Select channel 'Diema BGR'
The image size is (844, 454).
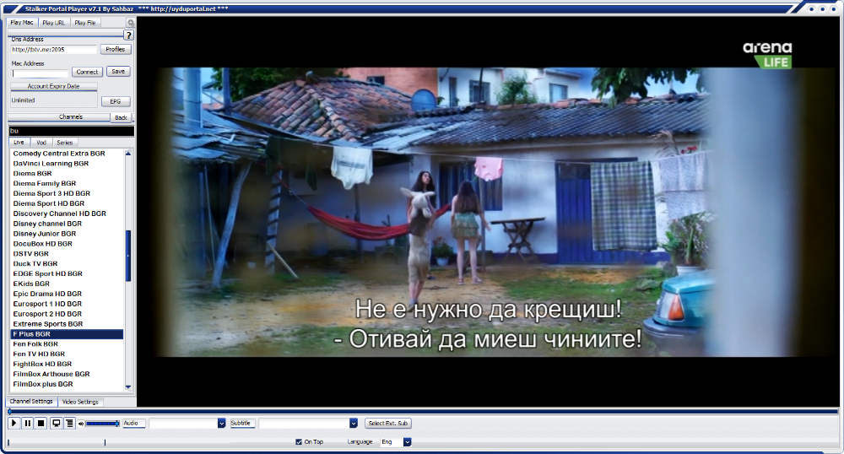[32, 173]
